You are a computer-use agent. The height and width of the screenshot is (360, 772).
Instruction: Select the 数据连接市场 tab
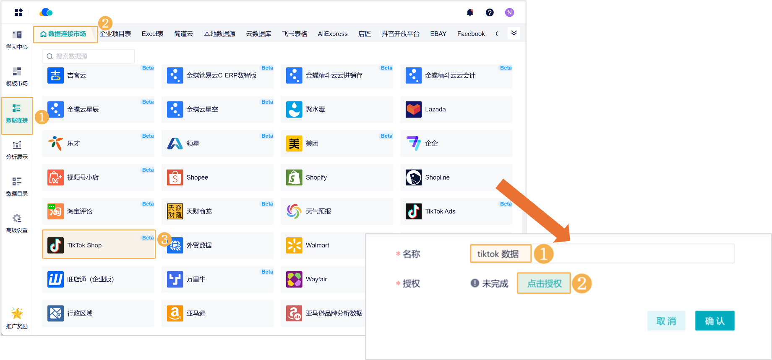pyautogui.click(x=65, y=34)
